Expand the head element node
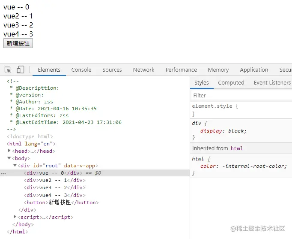 tap(9, 151)
